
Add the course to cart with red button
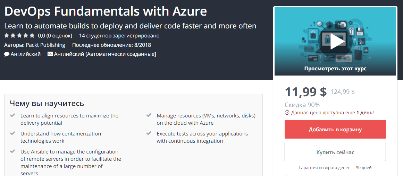(x=335, y=129)
